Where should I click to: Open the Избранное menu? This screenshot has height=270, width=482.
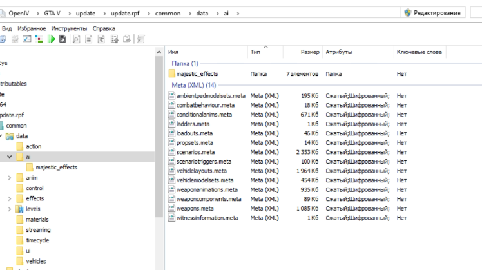click(32, 28)
